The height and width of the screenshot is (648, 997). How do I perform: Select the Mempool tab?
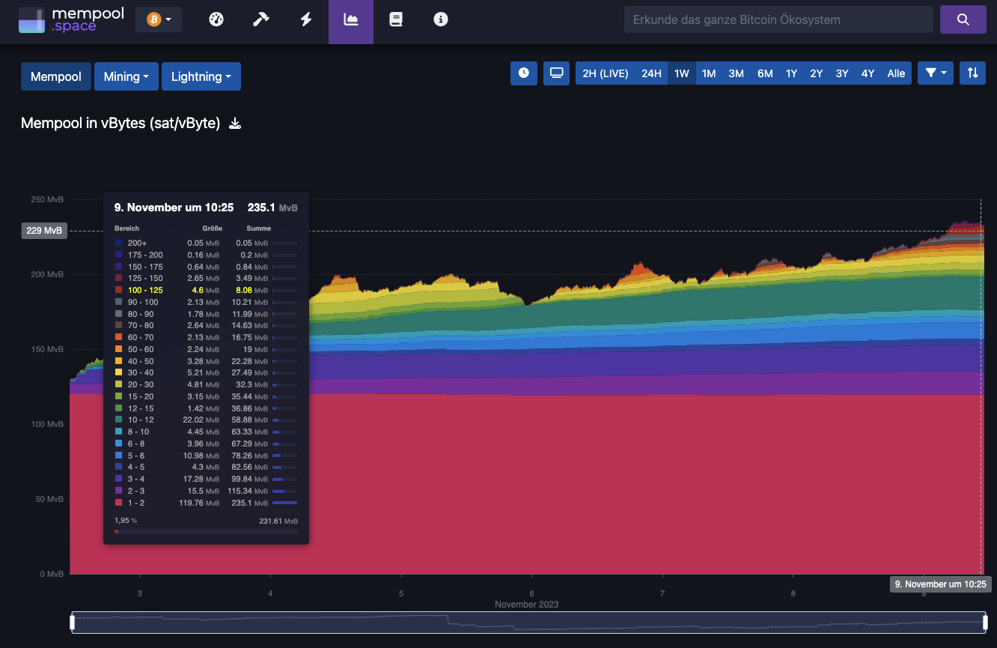click(55, 76)
